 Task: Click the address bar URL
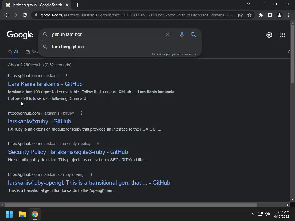point(137,15)
